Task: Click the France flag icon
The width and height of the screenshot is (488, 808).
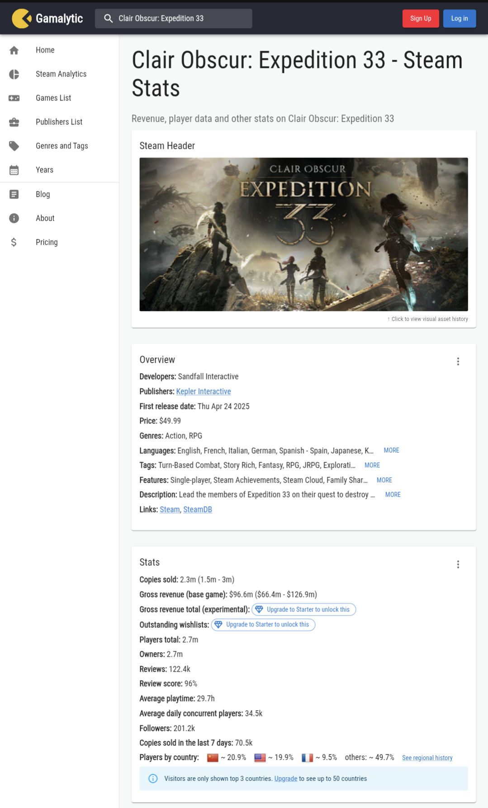Action: 308,758
